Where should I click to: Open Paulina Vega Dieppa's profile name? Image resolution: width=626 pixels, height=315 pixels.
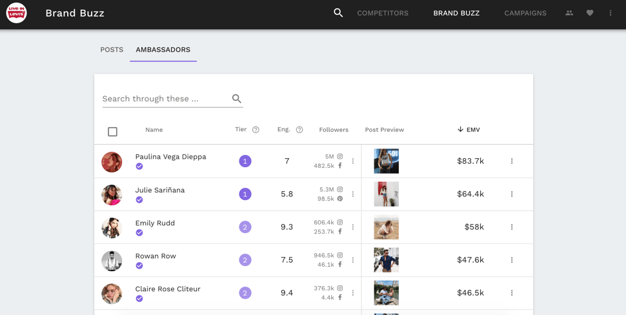tap(170, 157)
